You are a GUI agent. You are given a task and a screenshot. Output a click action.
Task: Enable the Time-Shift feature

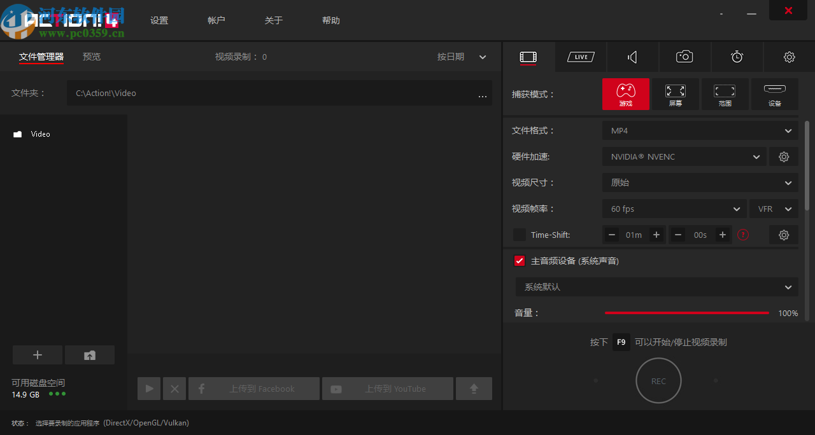coord(519,235)
